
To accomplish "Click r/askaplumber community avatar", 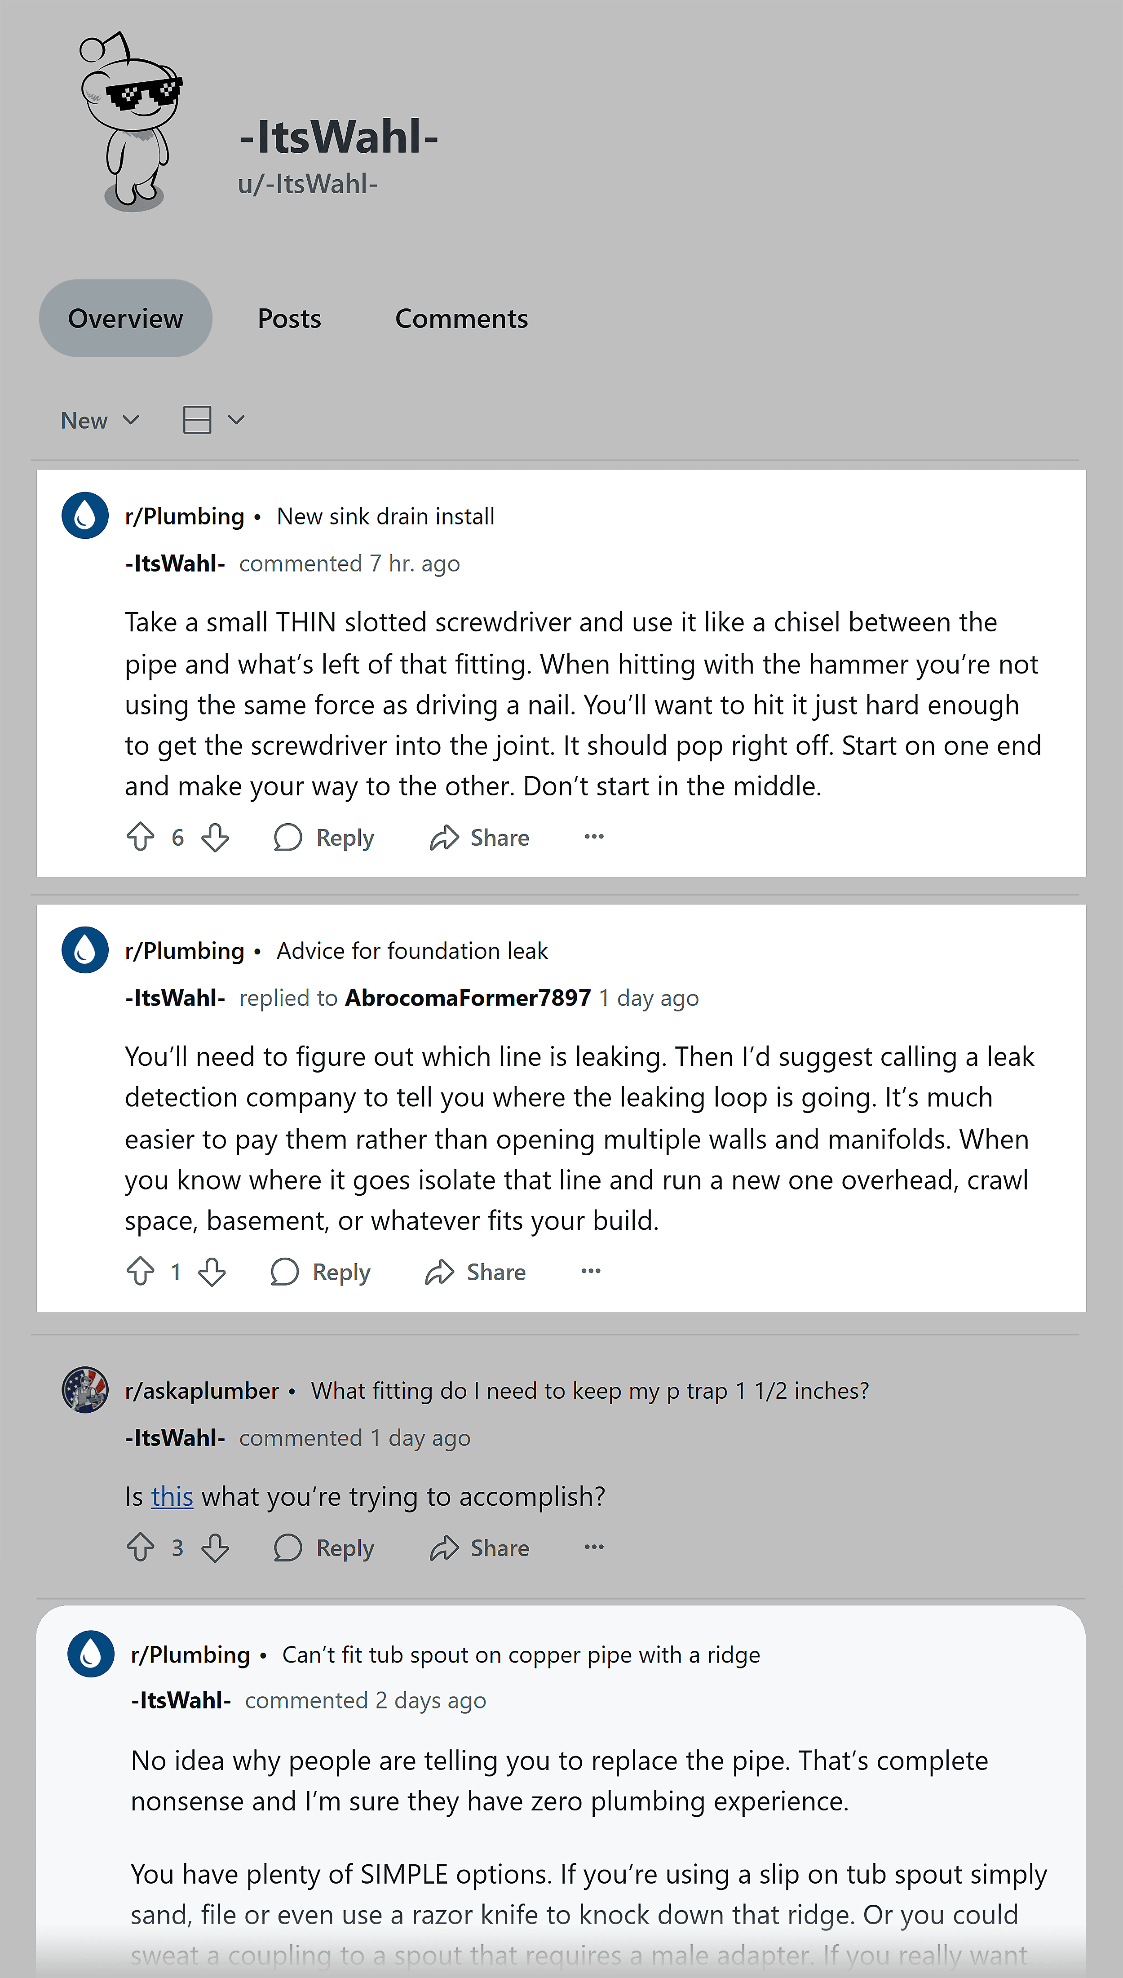I will coord(85,1390).
